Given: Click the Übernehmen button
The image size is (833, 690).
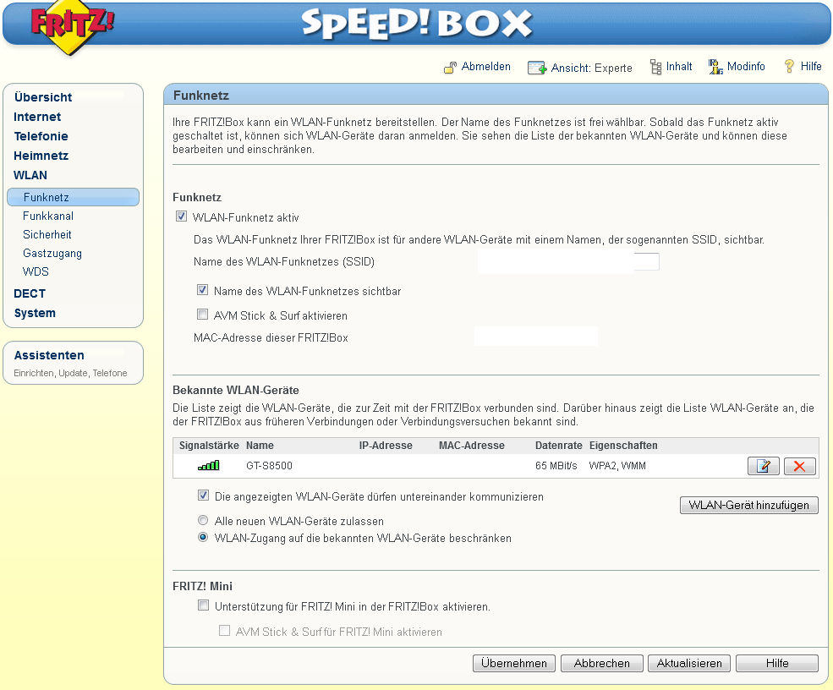Looking at the screenshot, I should [x=513, y=664].
